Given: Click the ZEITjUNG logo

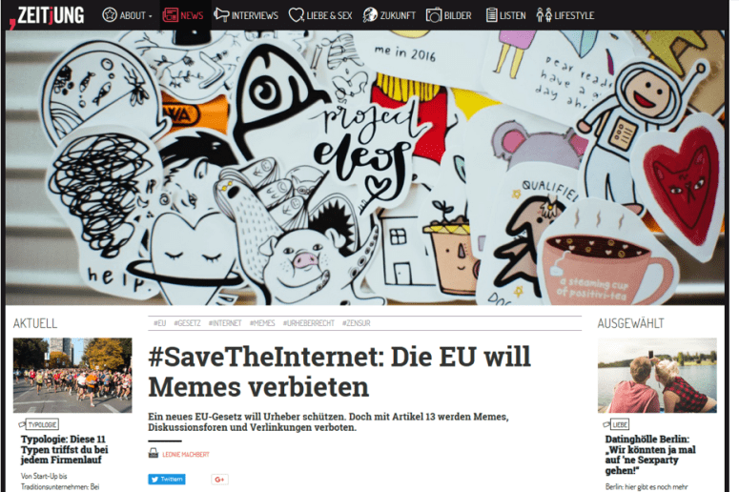Looking at the screenshot, I should pyautogui.click(x=47, y=15).
